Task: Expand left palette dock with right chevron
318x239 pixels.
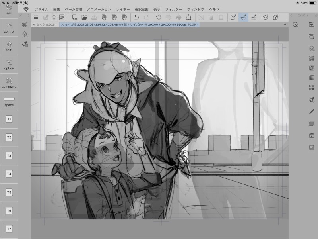Action: pos(29,16)
